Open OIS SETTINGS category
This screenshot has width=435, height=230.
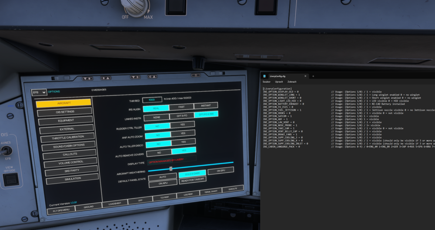pos(64,112)
